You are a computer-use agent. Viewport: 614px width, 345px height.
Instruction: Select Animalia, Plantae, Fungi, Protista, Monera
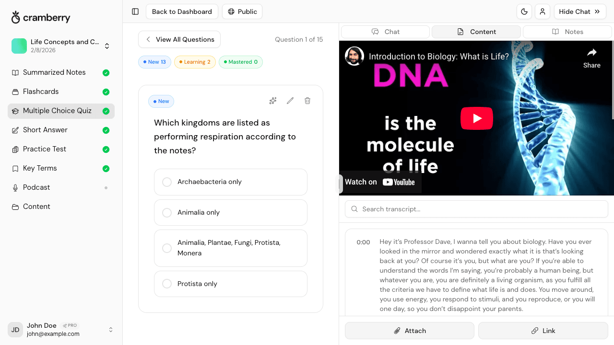[230, 248]
